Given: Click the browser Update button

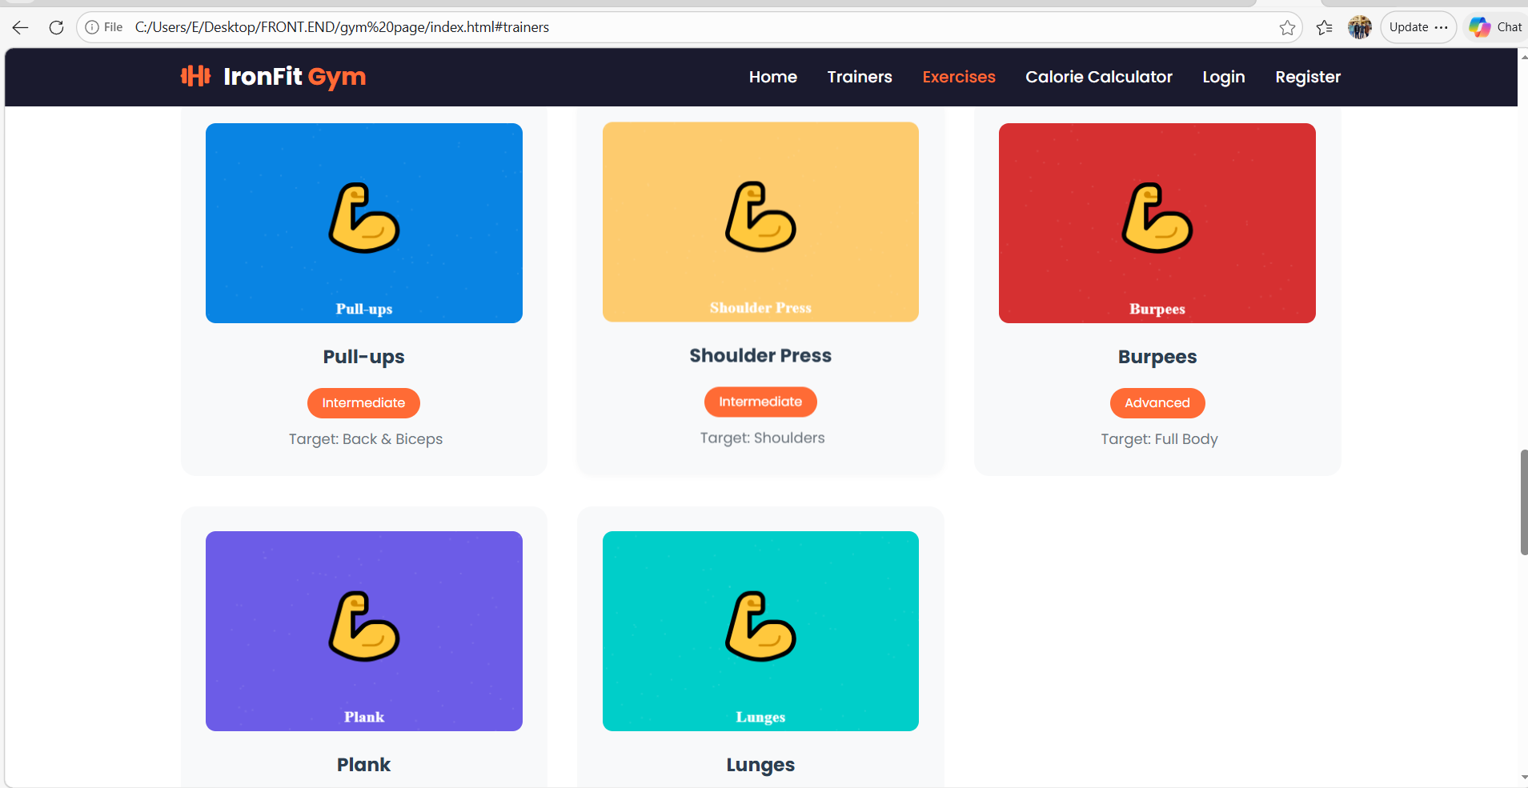Looking at the screenshot, I should [x=1418, y=27].
